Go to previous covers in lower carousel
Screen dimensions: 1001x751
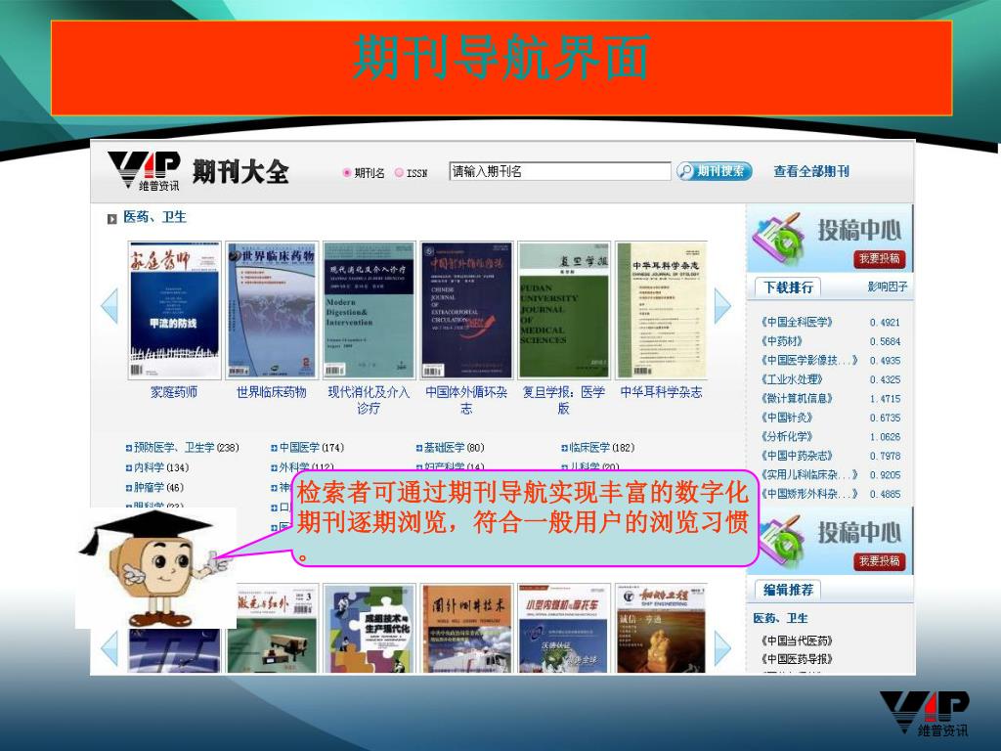[x=109, y=647]
